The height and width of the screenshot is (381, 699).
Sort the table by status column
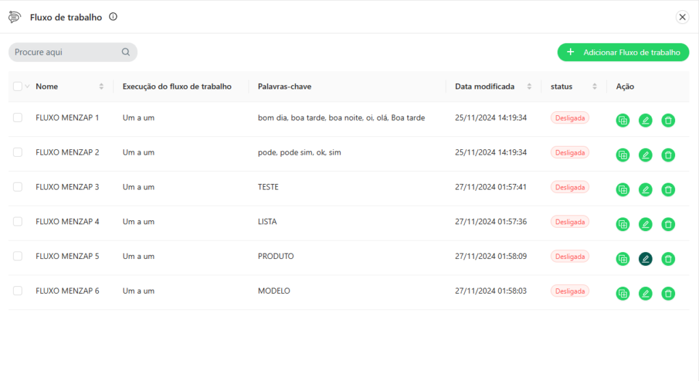point(595,87)
